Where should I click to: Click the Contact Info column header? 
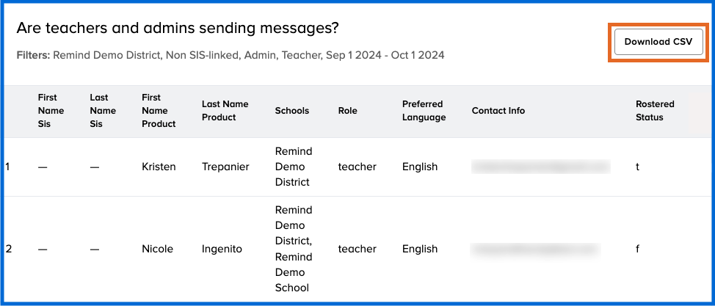click(x=498, y=111)
